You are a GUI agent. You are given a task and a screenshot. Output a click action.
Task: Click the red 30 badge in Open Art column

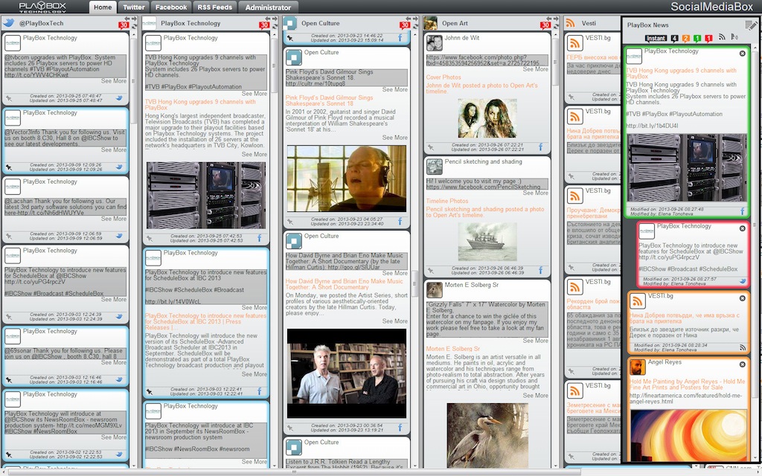545,25
